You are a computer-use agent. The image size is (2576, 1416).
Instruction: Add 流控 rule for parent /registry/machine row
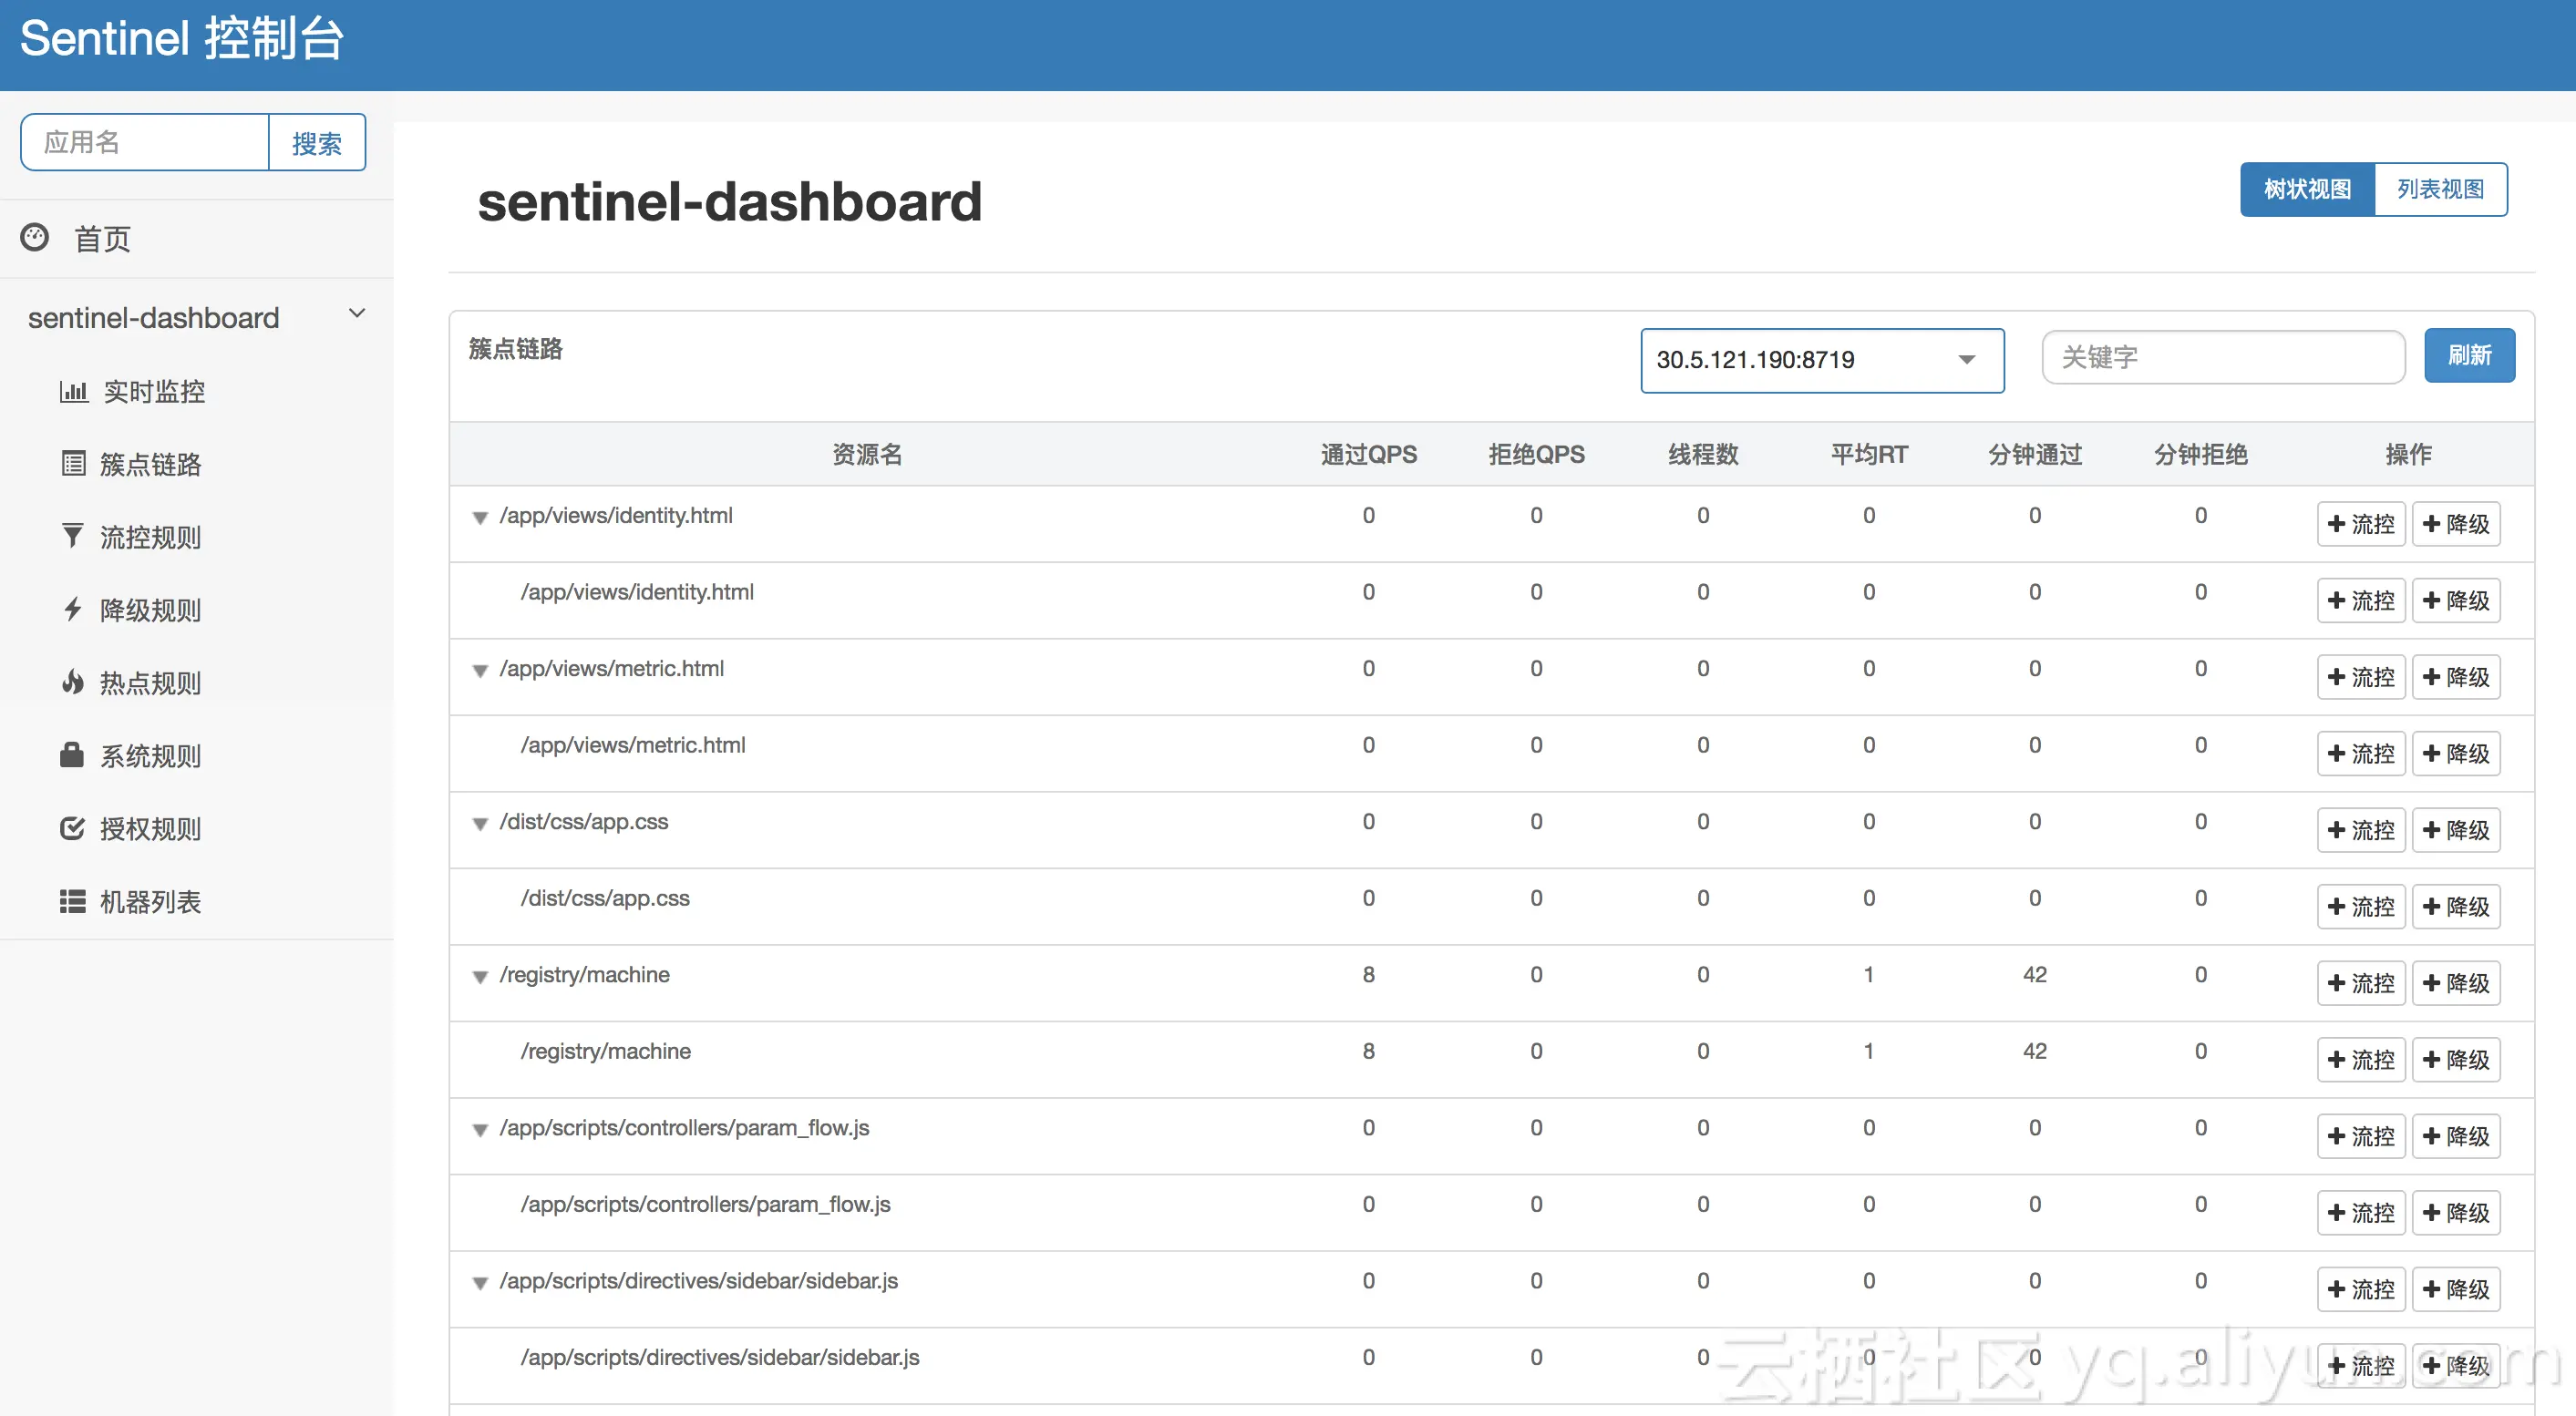click(x=2360, y=983)
